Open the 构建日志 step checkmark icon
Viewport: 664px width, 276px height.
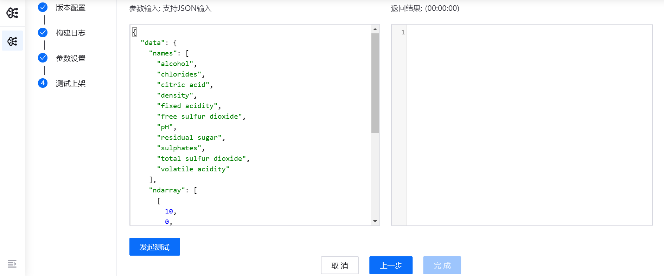pos(43,32)
